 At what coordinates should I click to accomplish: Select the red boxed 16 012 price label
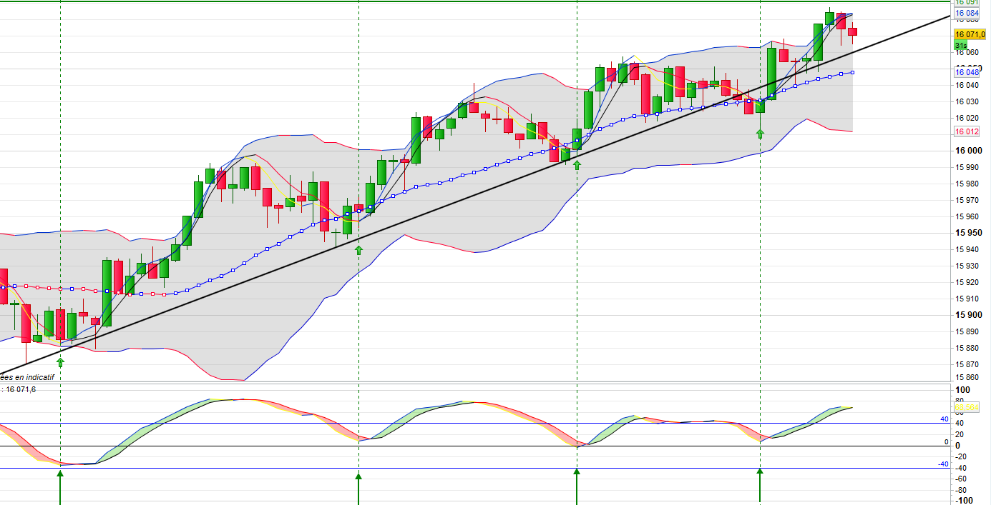tap(967, 131)
